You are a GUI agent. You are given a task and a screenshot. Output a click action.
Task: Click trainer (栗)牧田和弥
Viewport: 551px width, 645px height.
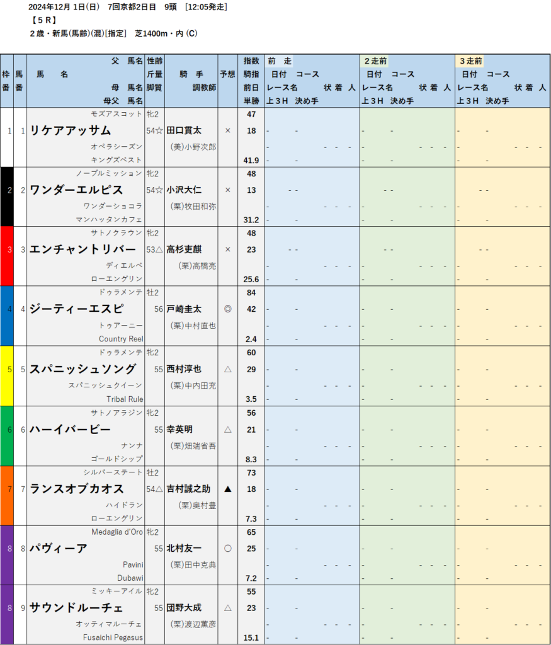[x=193, y=207]
